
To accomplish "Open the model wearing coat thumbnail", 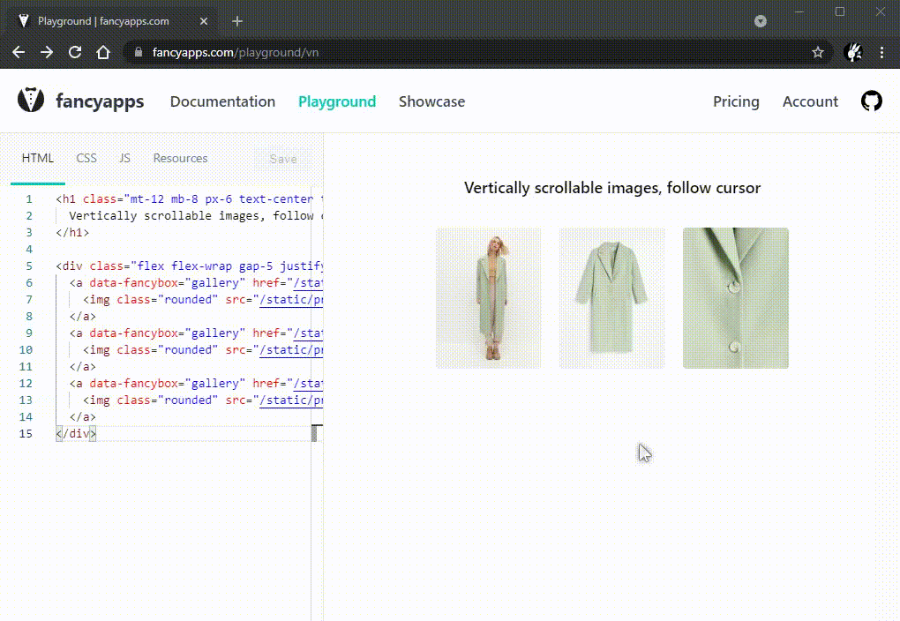I will [x=488, y=297].
